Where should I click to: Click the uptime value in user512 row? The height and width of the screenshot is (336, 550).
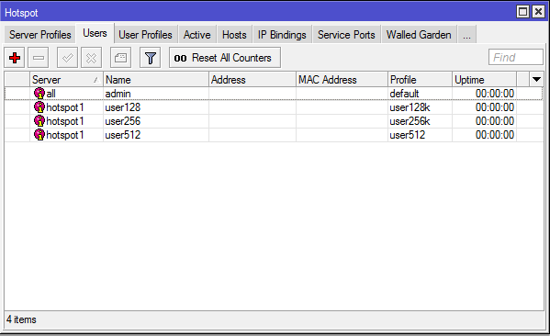click(x=495, y=135)
